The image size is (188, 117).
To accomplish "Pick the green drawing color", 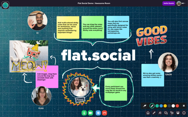I will 157,106.
